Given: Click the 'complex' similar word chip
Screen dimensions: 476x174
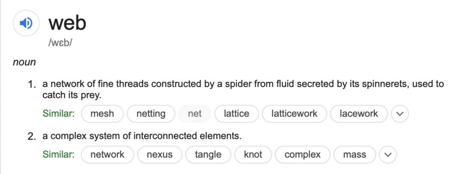Looking at the screenshot, I should [x=302, y=154].
